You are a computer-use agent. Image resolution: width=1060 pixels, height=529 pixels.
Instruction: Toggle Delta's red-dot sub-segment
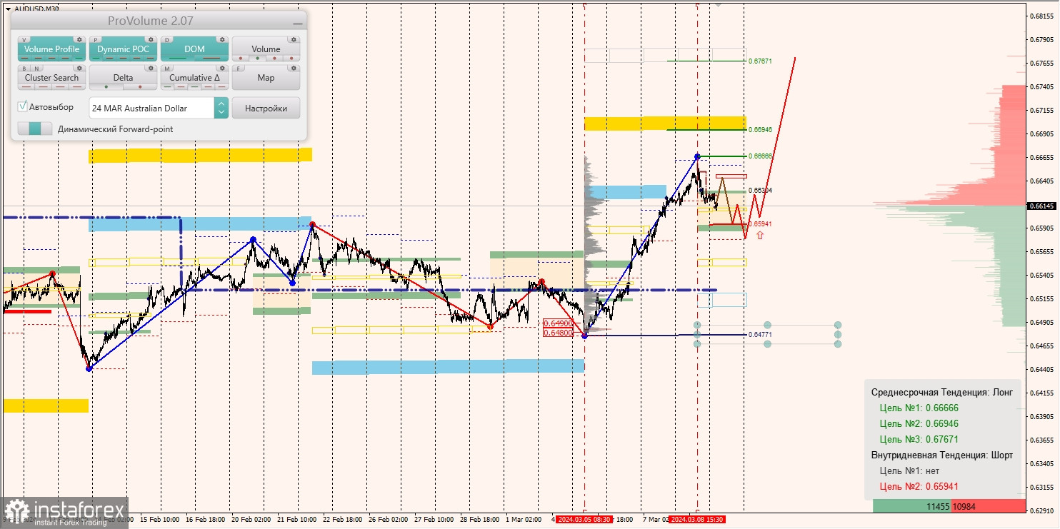[140, 86]
